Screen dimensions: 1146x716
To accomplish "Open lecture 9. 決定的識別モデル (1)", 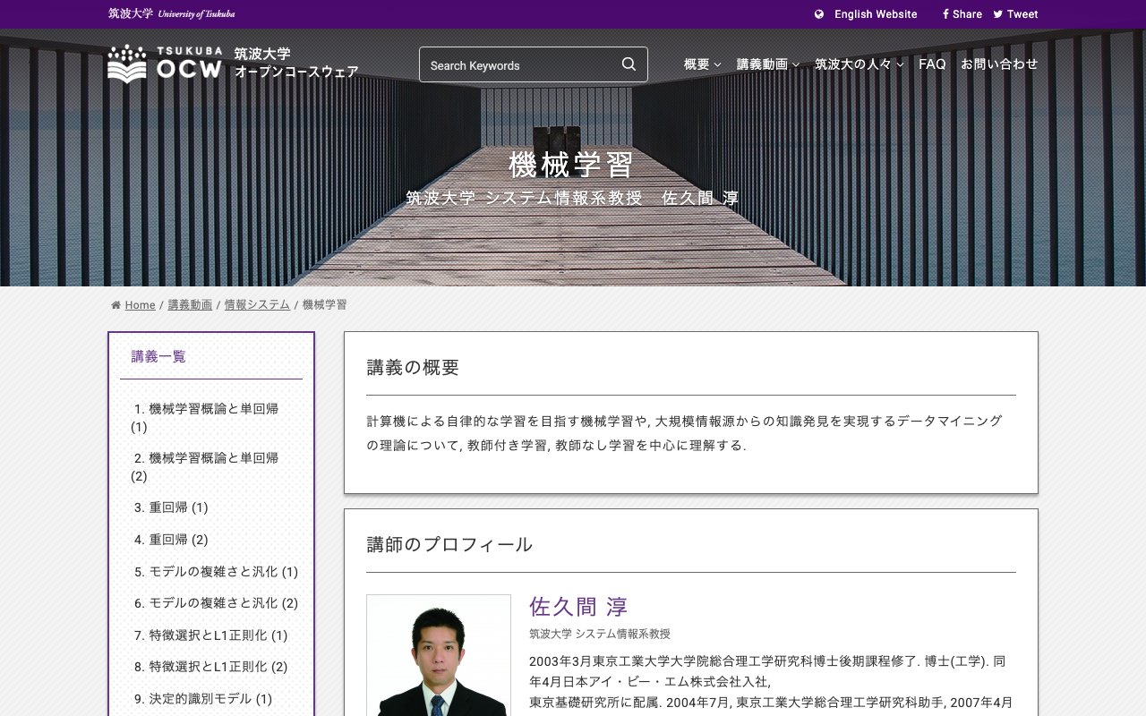I will (203, 699).
